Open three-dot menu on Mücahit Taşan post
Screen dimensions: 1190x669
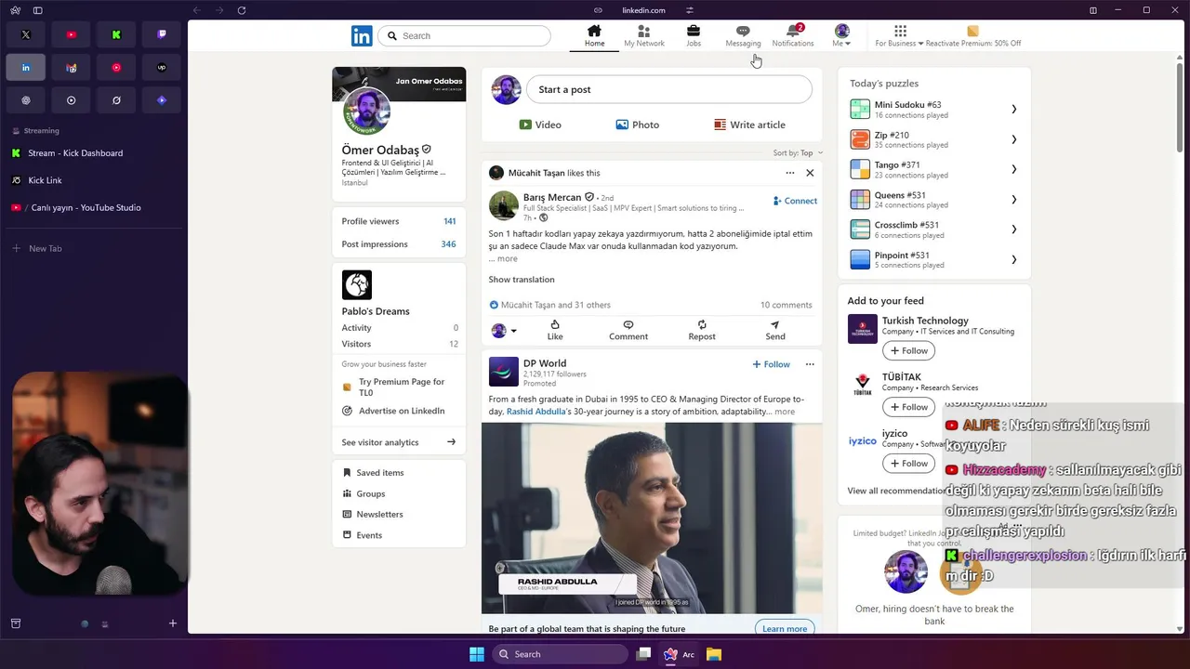(x=790, y=173)
